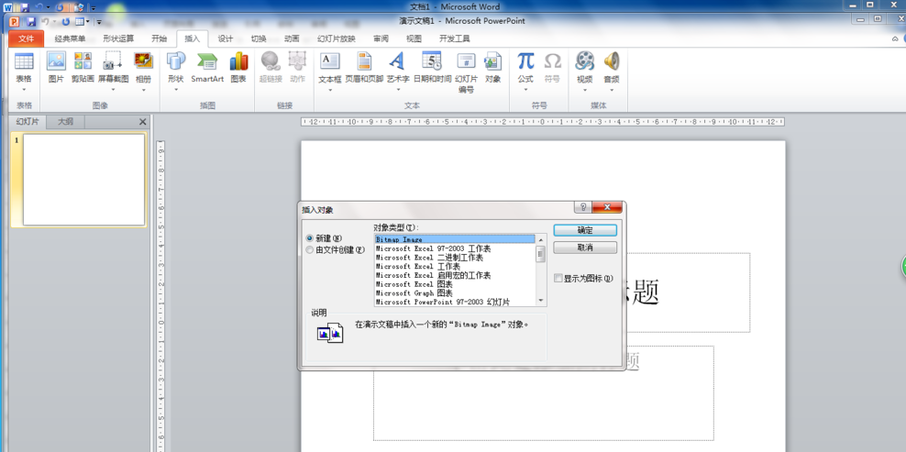Click the 视频 video icon

point(585,61)
